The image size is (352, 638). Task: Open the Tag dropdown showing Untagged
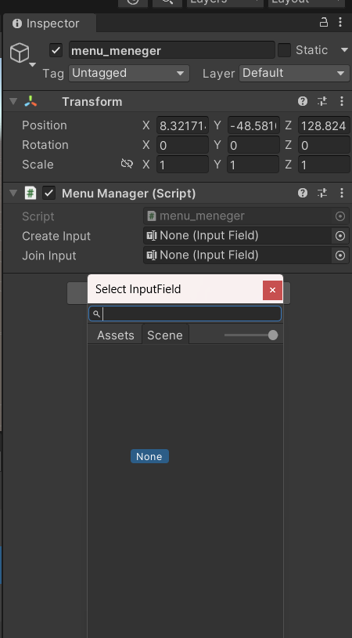pos(129,73)
